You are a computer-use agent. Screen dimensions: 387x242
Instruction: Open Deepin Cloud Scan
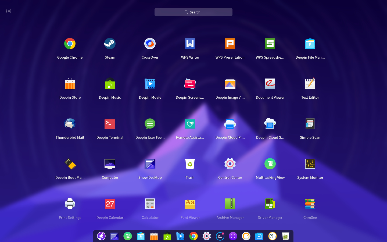click(270, 124)
